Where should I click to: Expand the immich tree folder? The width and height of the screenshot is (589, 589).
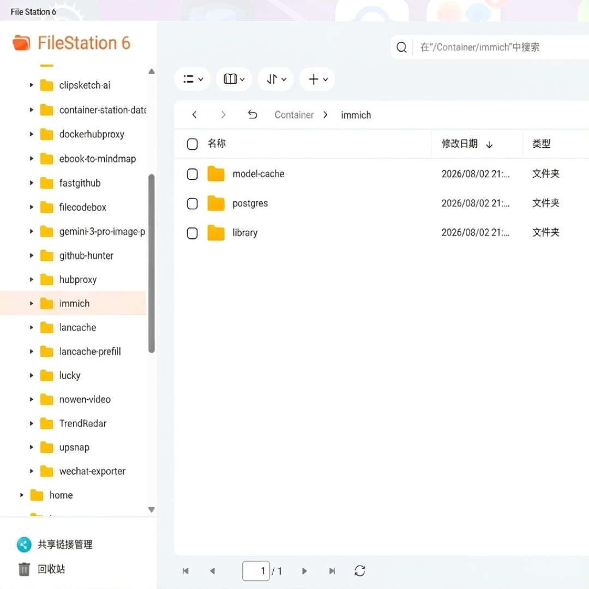click(x=32, y=304)
